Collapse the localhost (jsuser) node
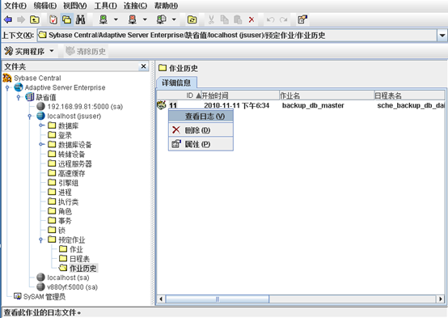The image size is (448, 318). (x=30, y=117)
